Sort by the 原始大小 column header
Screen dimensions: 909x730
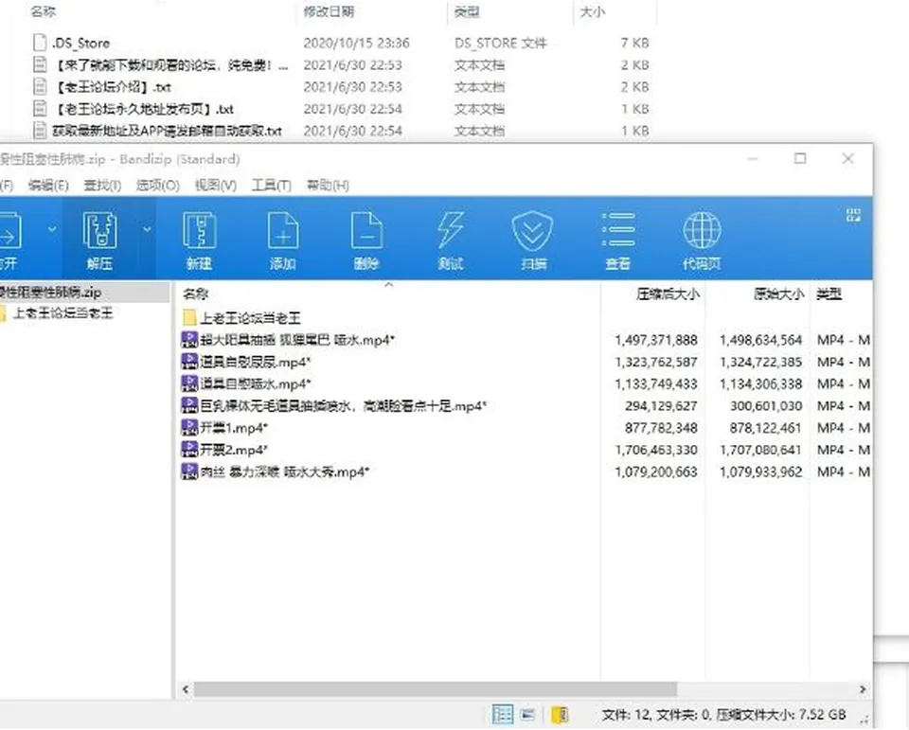(x=778, y=294)
